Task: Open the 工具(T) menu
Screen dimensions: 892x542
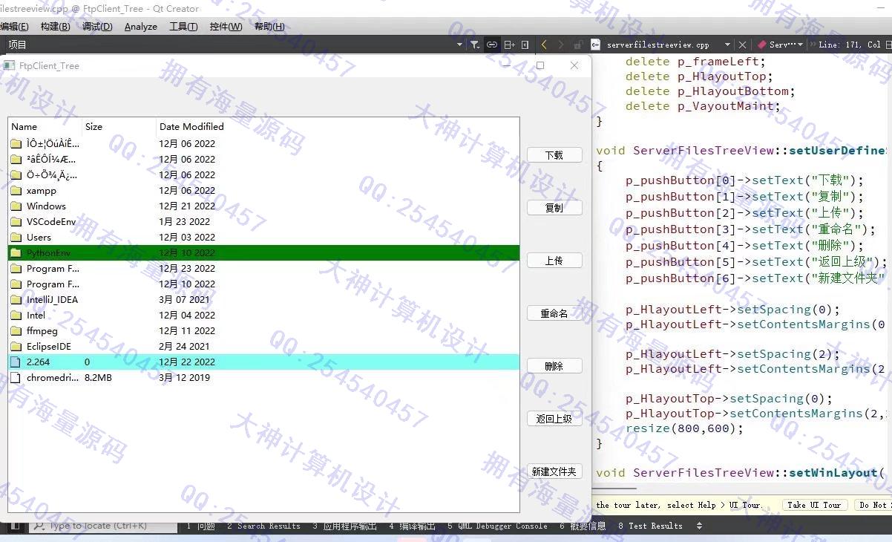Action: coord(183,26)
